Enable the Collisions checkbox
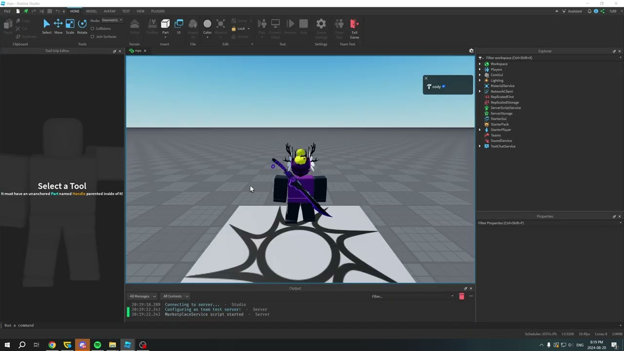This screenshot has height=351, width=624. coord(93,29)
